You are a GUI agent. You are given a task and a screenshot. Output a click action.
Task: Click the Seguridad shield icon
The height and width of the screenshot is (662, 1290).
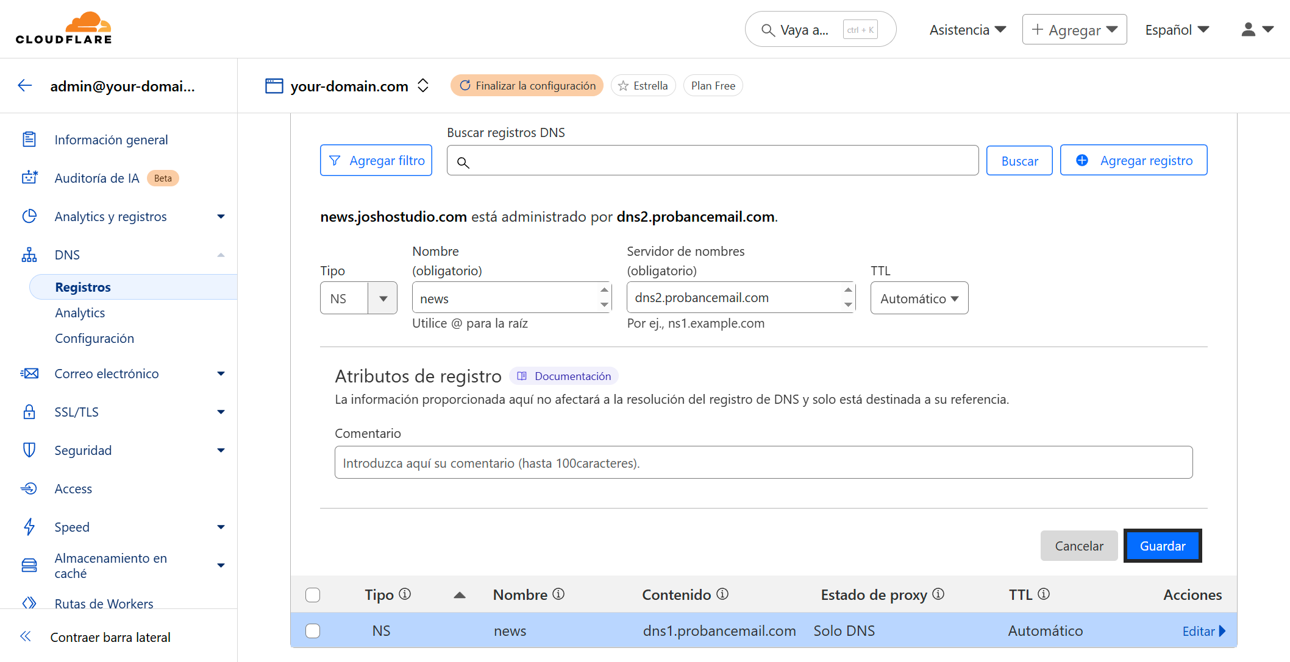coord(29,450)
